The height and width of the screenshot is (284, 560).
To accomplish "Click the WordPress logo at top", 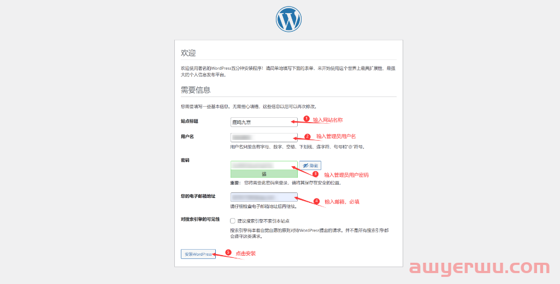I will (288, 19).
